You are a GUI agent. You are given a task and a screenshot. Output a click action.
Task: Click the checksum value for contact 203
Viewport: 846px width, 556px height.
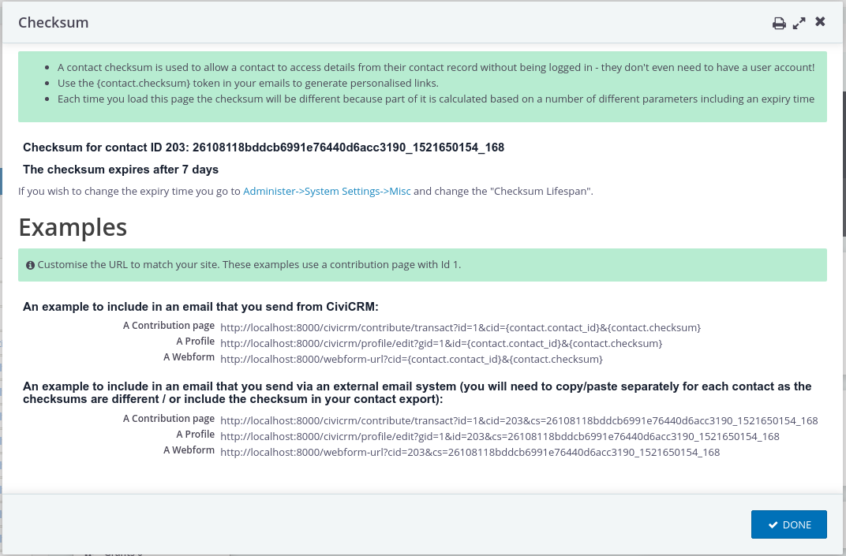348,147
